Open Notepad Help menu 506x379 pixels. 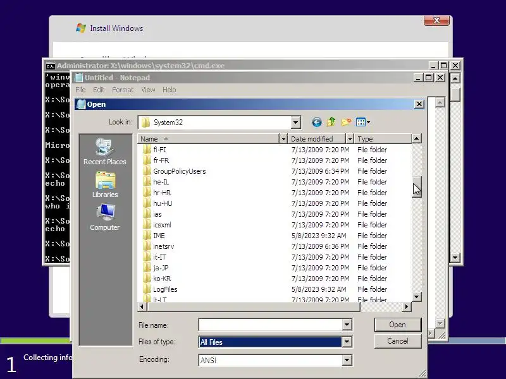coord(169,90)
